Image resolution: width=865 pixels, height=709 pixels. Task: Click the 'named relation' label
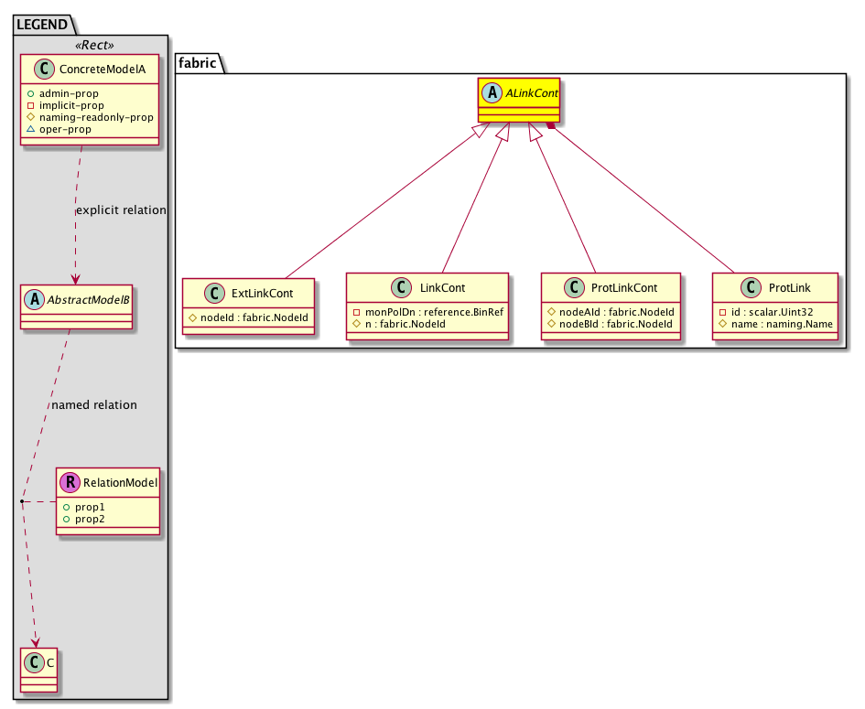[x=94, y=404]
